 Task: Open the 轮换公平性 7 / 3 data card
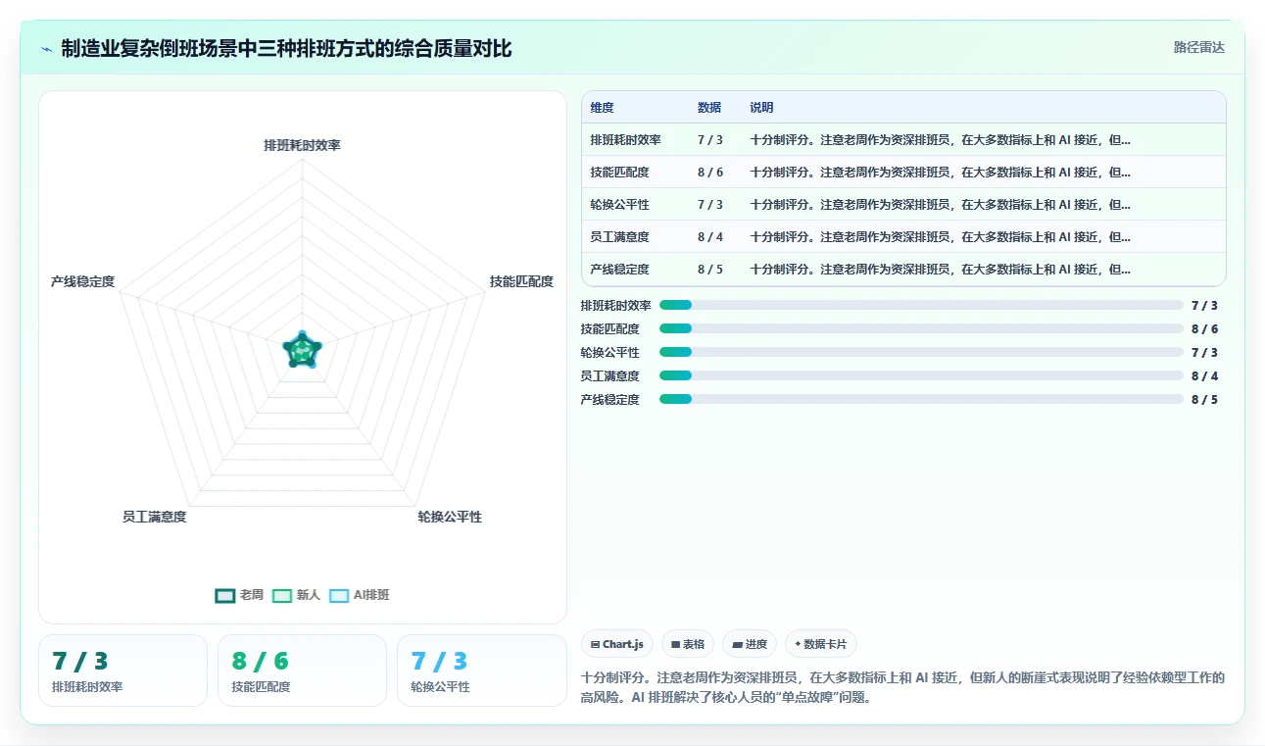[482, 671]
